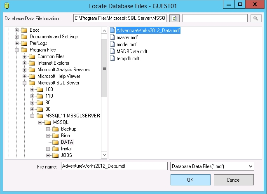The image size is (267, 194).
Task: Collapse the MSSQL11.MSSQLSERVER node
Action: (32, 116)
